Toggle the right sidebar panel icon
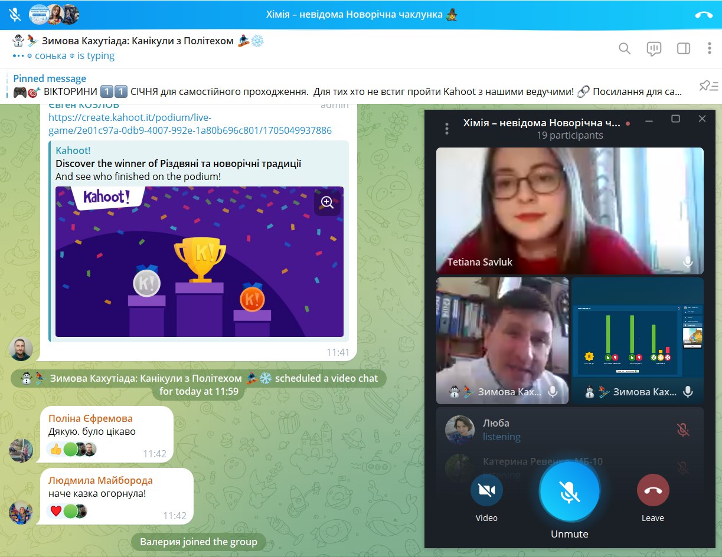722x557 pixels. pos(683,48)
